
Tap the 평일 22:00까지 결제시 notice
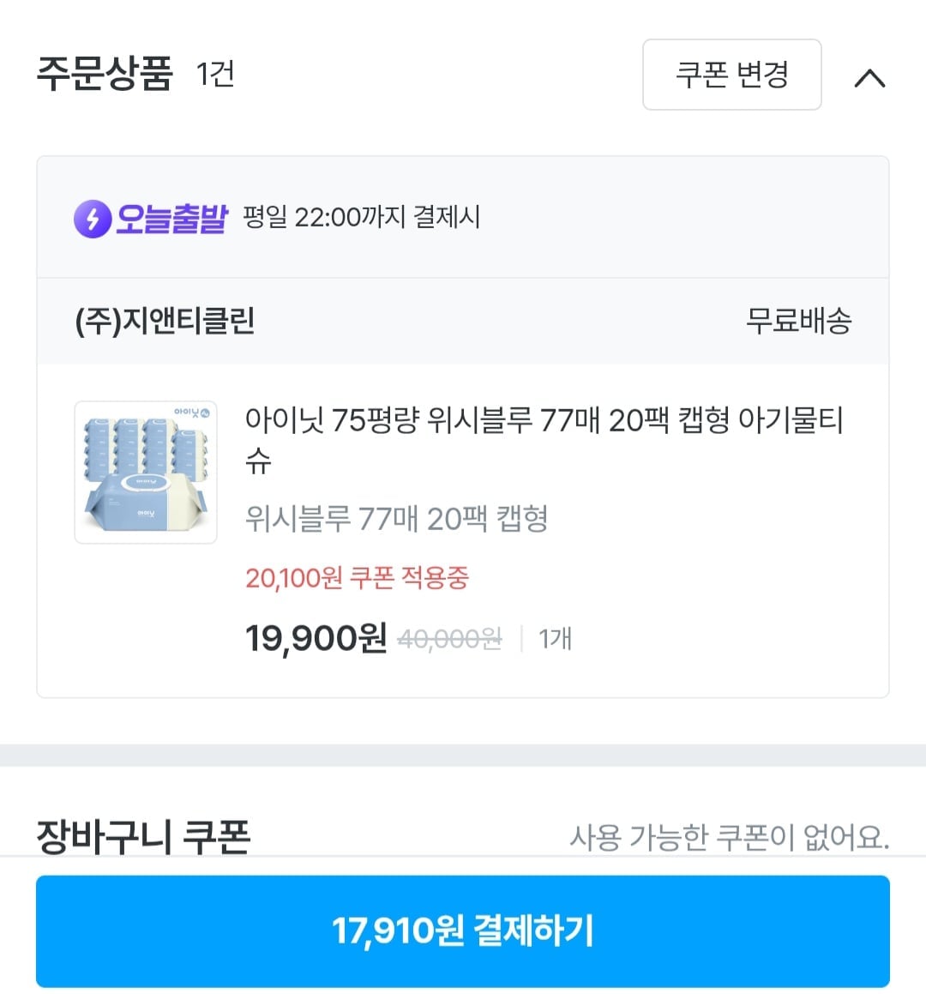[361, 217]
